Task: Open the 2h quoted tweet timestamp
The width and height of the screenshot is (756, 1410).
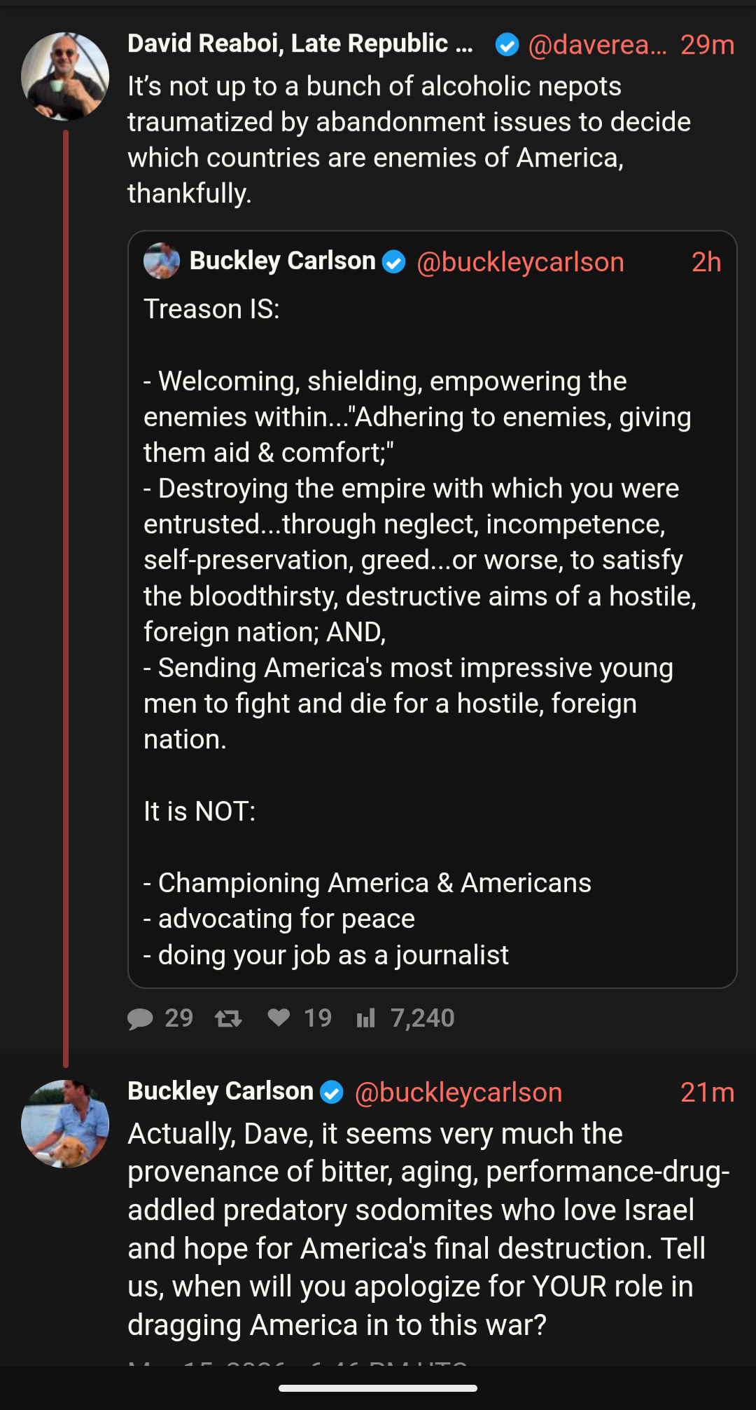Action: pyautogui.click(x=706, y=262)
